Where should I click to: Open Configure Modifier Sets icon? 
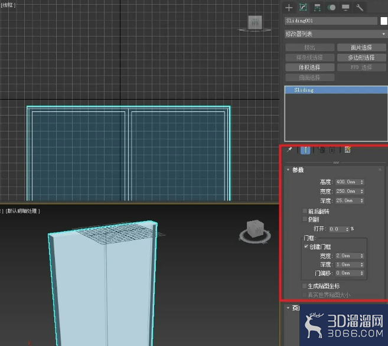(348, 150)
